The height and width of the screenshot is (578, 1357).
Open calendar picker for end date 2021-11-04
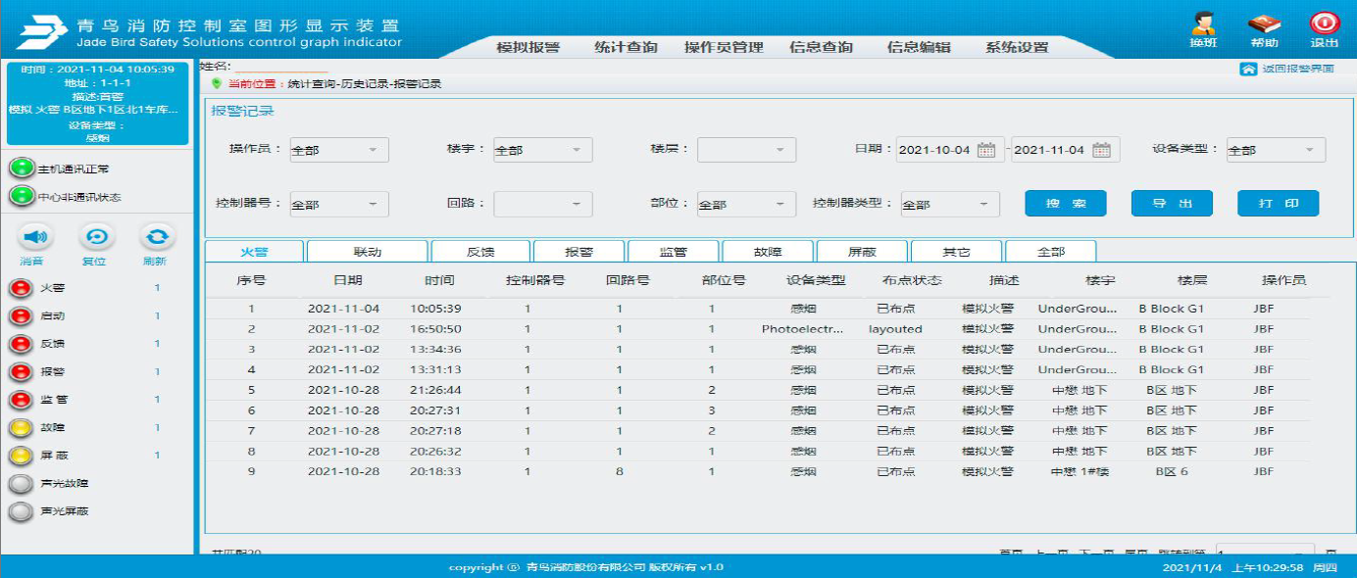(x=1101, y=150)
